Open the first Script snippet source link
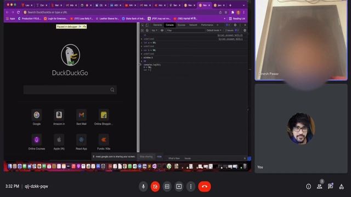 tap(230, 35)
